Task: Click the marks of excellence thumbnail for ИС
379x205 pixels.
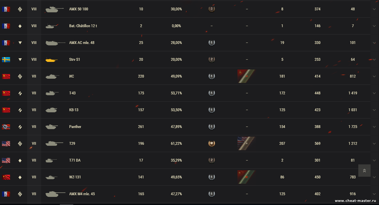Action: (246, 76)
